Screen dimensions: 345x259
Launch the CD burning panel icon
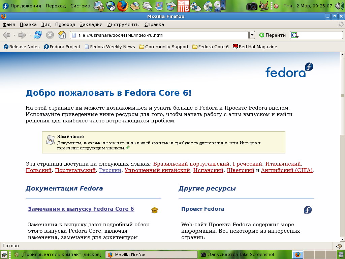[195, 6]
